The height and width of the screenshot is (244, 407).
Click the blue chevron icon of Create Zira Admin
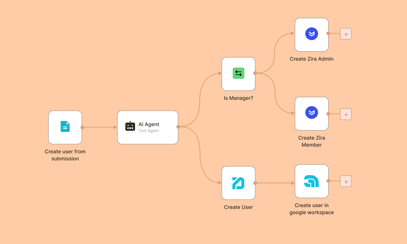point(311,34)
